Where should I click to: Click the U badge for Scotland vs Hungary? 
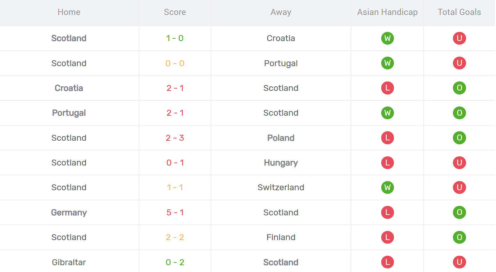coord(459,163)
